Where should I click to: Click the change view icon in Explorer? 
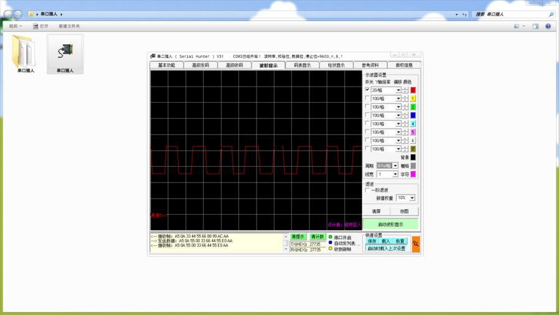point(516,26)
